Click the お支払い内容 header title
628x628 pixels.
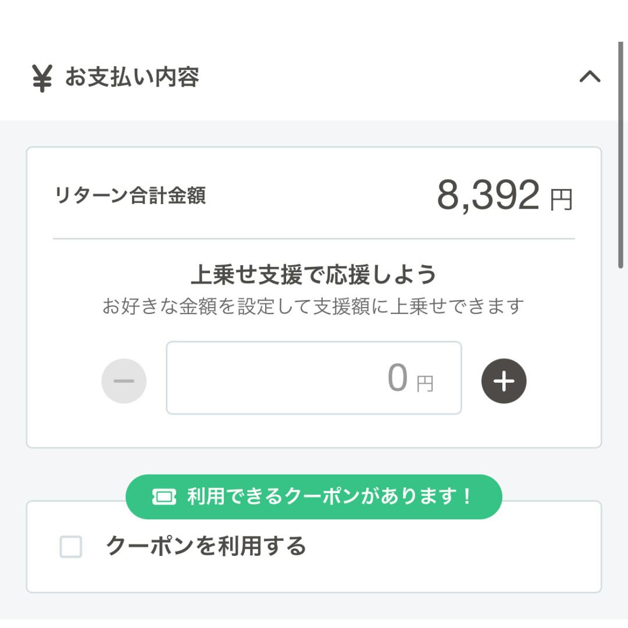coord(132,77)
